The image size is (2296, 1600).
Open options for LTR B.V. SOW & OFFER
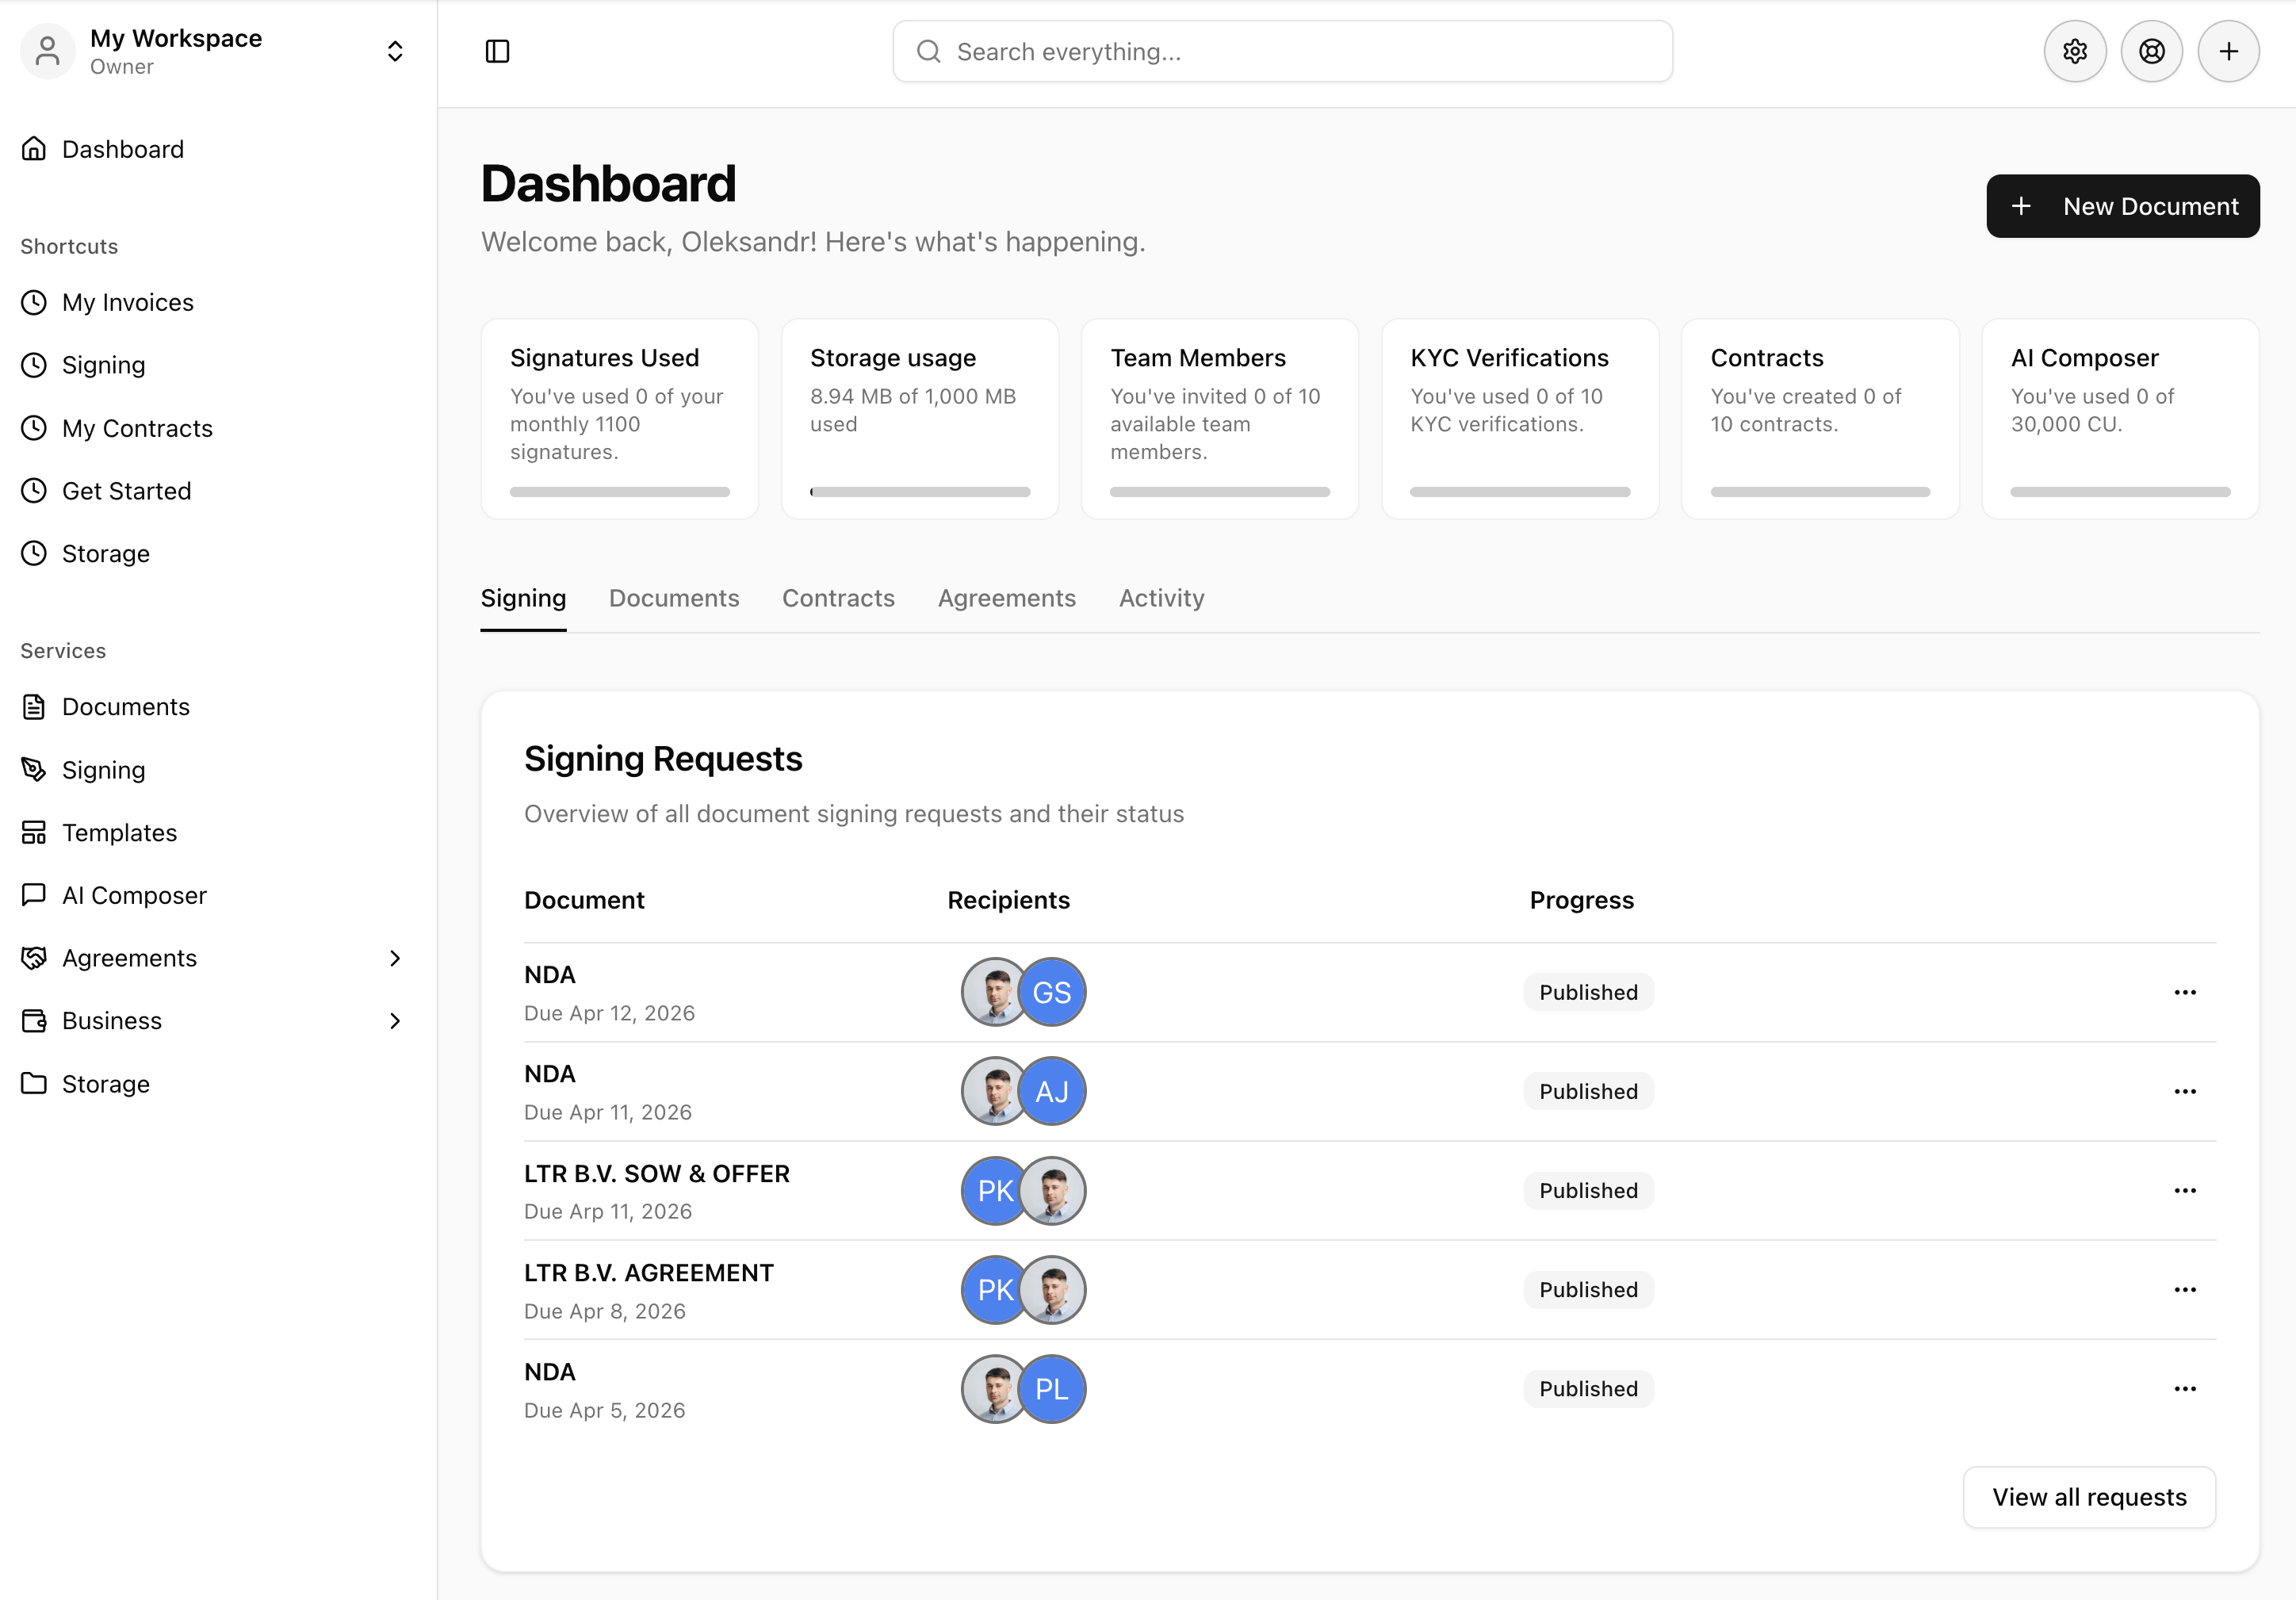pyautogui.click(x=2185, y=1190)
